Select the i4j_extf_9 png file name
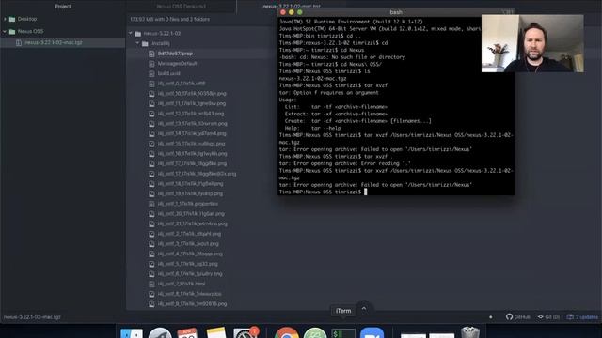The image size is (602, 338). 192,304
